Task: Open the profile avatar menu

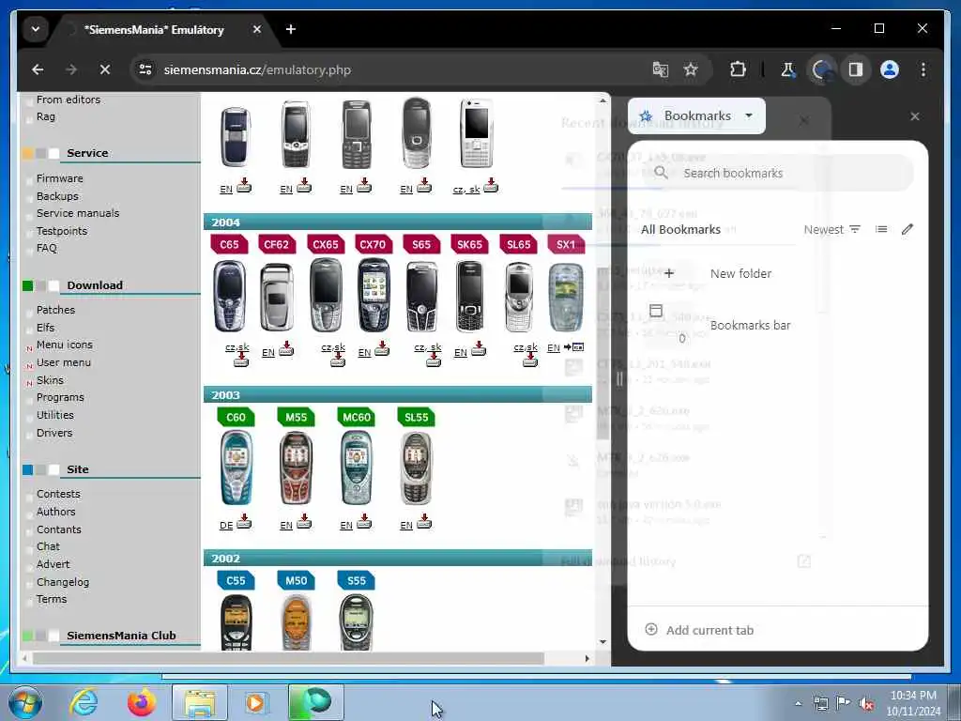Action: pyautogui.click(x=890, y=69)
